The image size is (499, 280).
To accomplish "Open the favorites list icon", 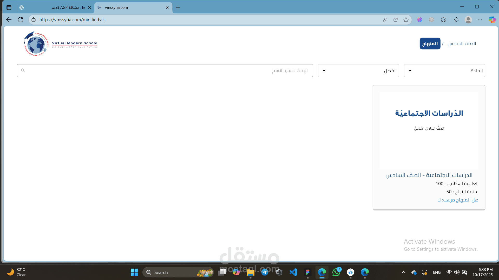I will (x=457, y=20).
